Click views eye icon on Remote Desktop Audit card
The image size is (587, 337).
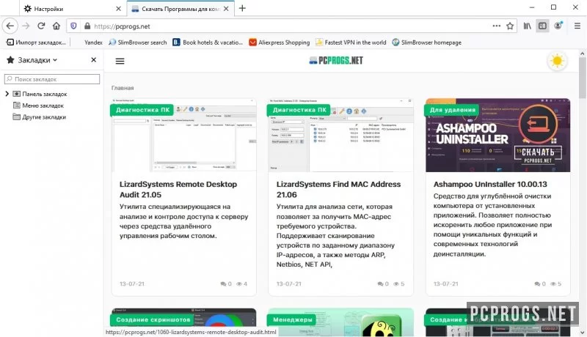tap(239, 284)
